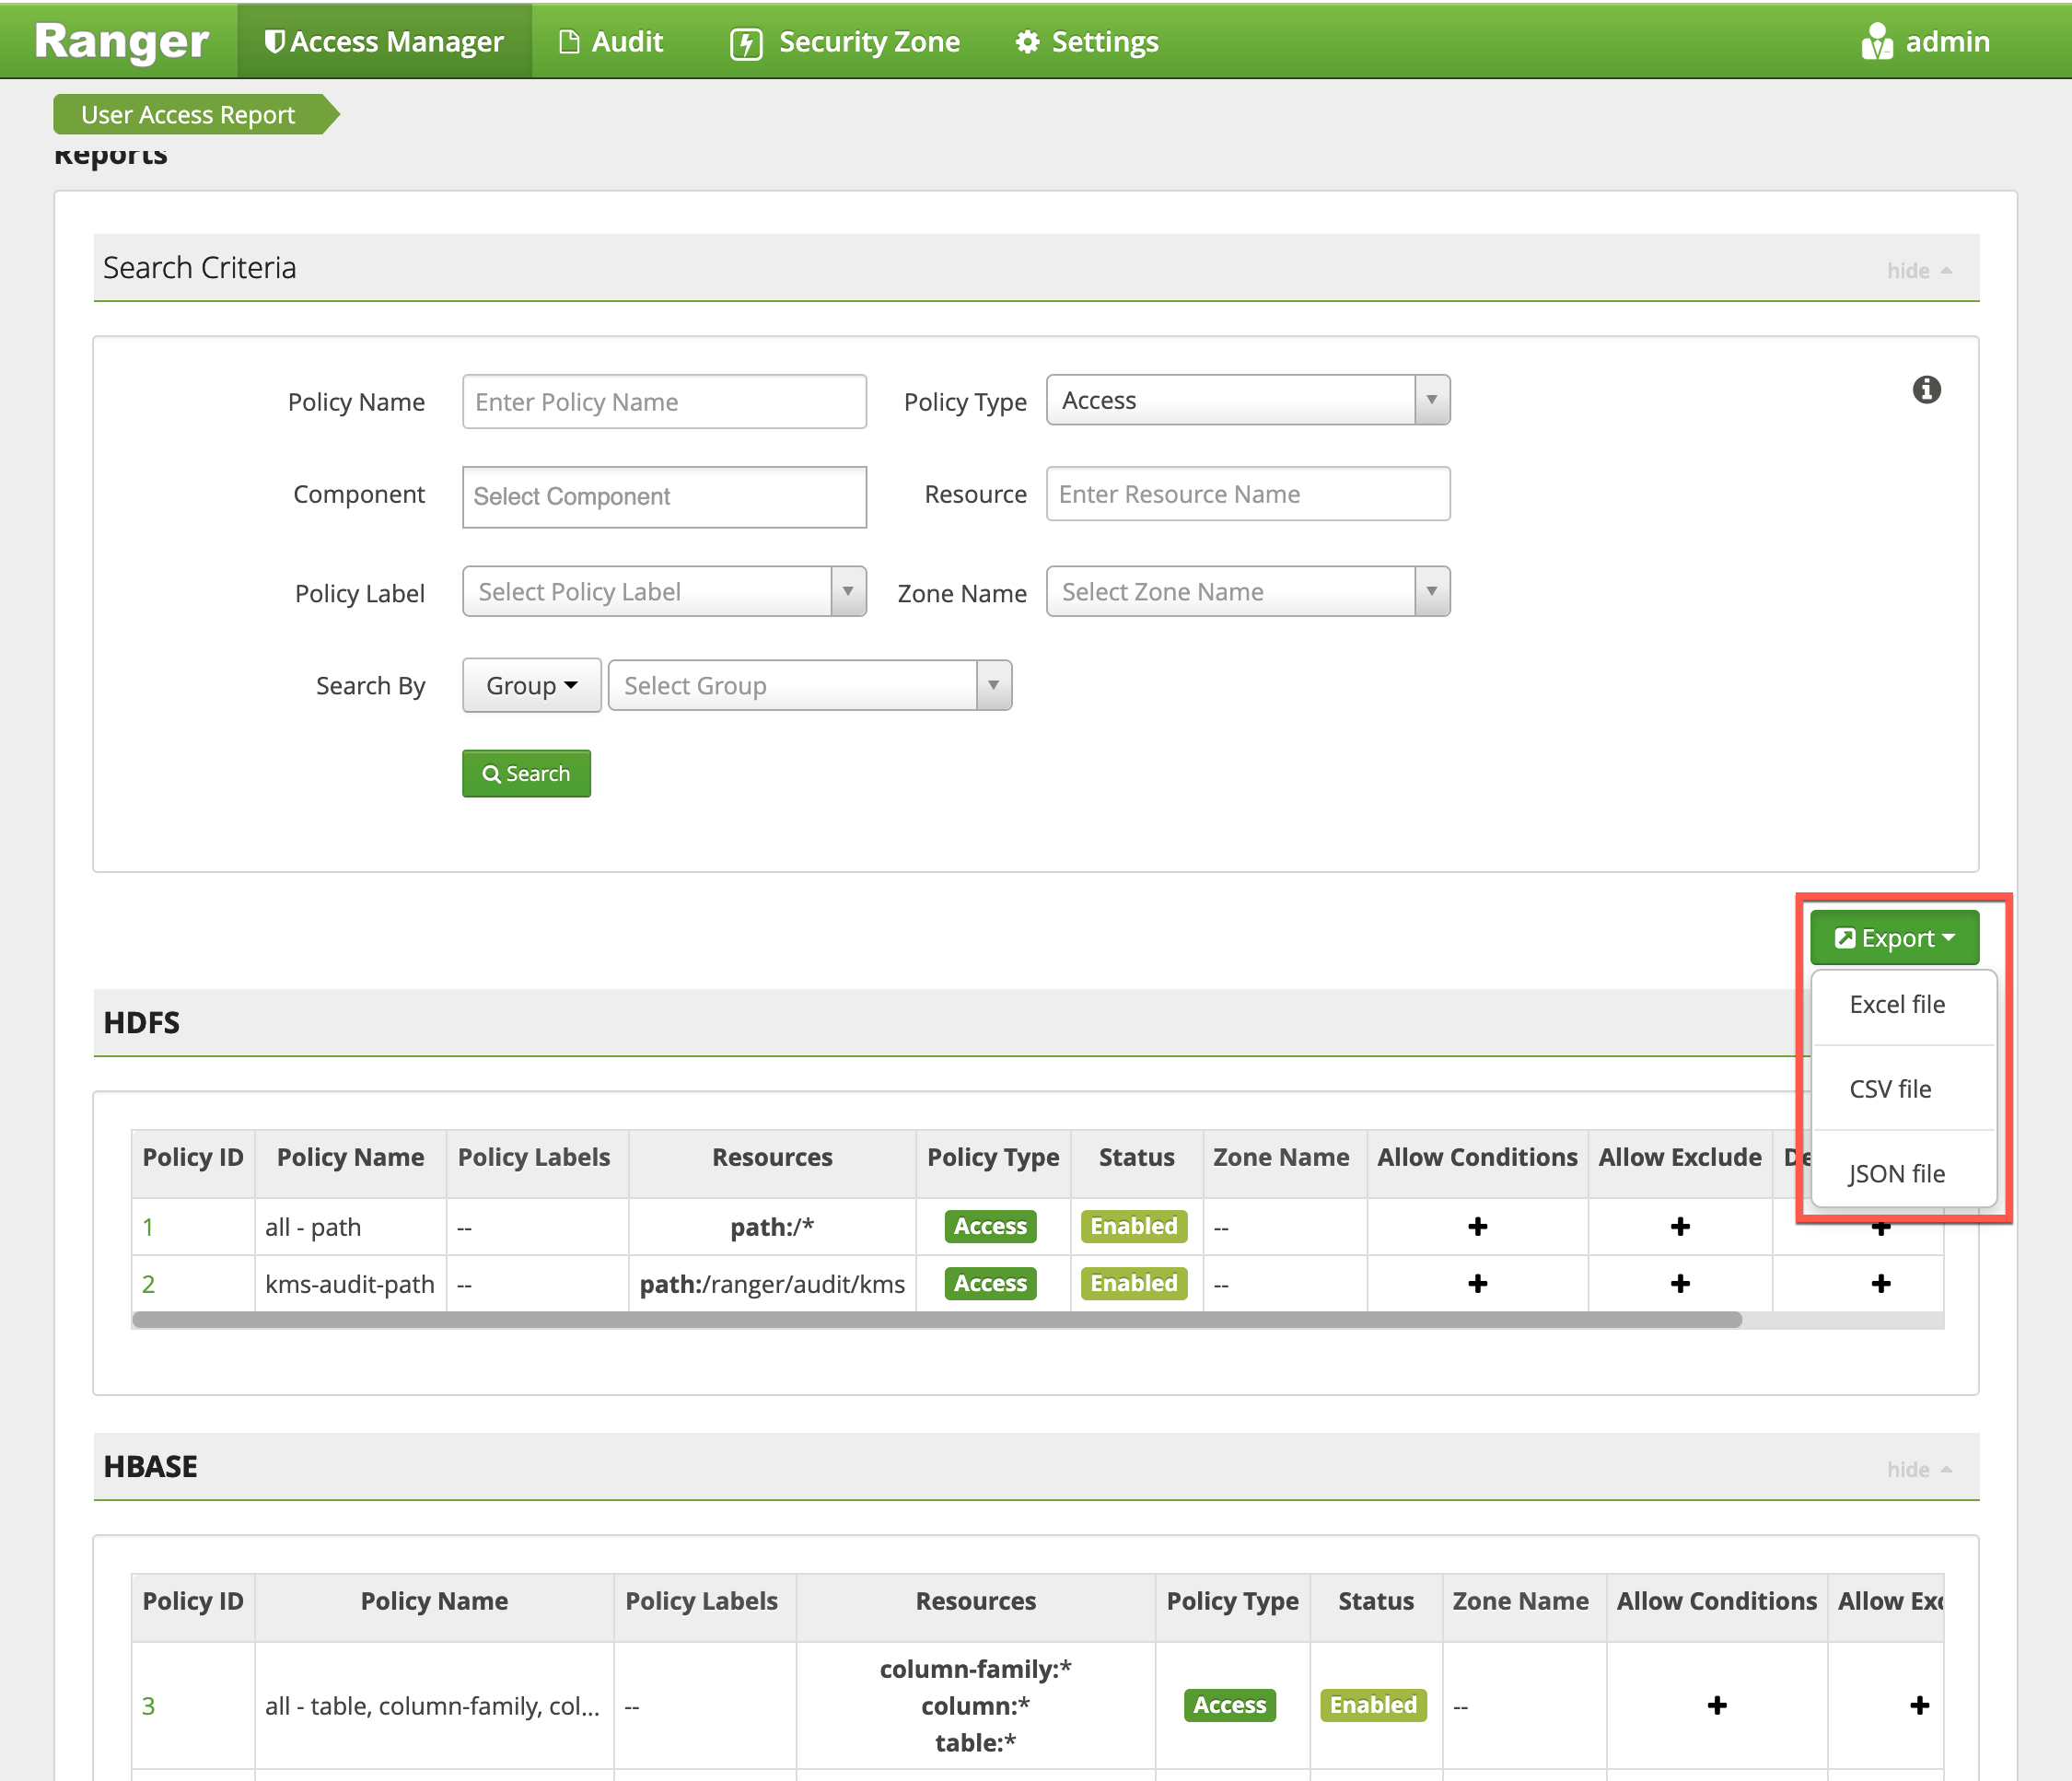Image resolution: width=2072 pixels, height=1781 pixels.
Task: Open Settings with gear icon
Action: click(x=1087, y=42)
